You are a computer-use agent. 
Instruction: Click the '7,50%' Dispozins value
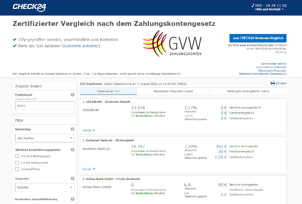click(x=191, y=146)
